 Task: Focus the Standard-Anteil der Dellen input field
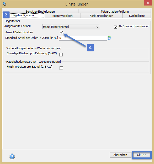coord(83,38)
